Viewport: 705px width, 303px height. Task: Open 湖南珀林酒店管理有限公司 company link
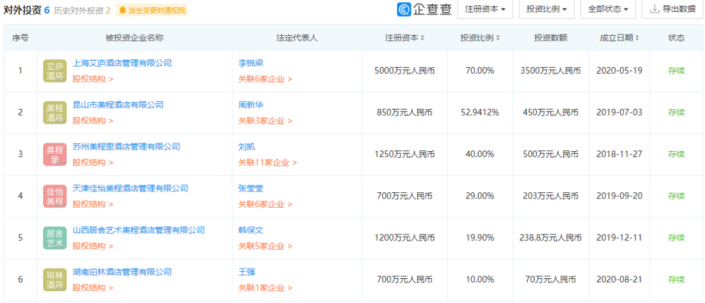coord(122,272)
